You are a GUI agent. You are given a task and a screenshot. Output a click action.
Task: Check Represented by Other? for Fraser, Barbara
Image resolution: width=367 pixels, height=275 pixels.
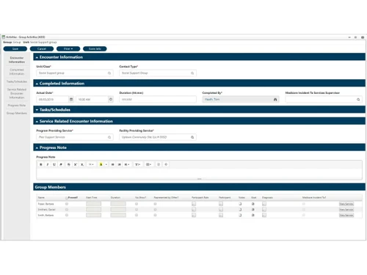click(x=155, y=204)
